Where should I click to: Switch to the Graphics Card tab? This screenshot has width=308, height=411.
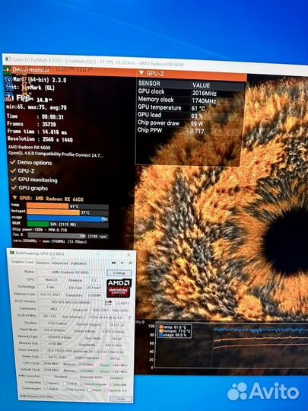point(22,262)
